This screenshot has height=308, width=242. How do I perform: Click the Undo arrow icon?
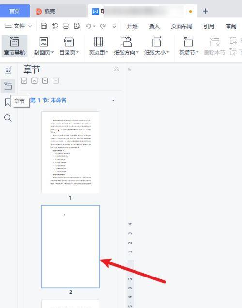pyautogui.click(x=88, y=26)
